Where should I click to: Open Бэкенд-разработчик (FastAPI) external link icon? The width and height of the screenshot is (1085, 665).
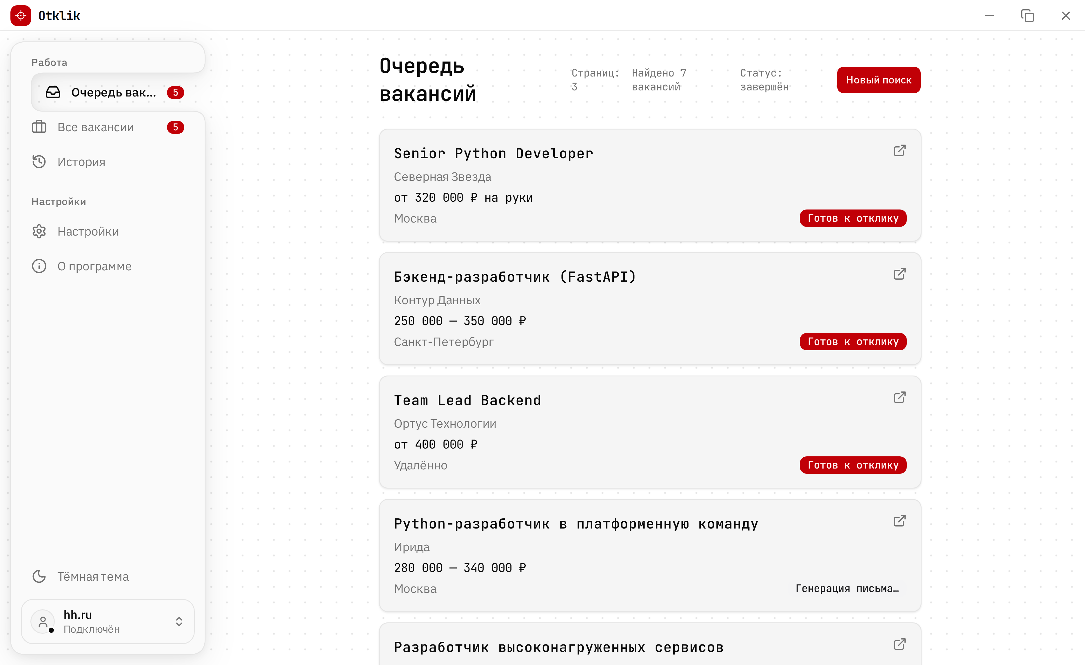900,274
